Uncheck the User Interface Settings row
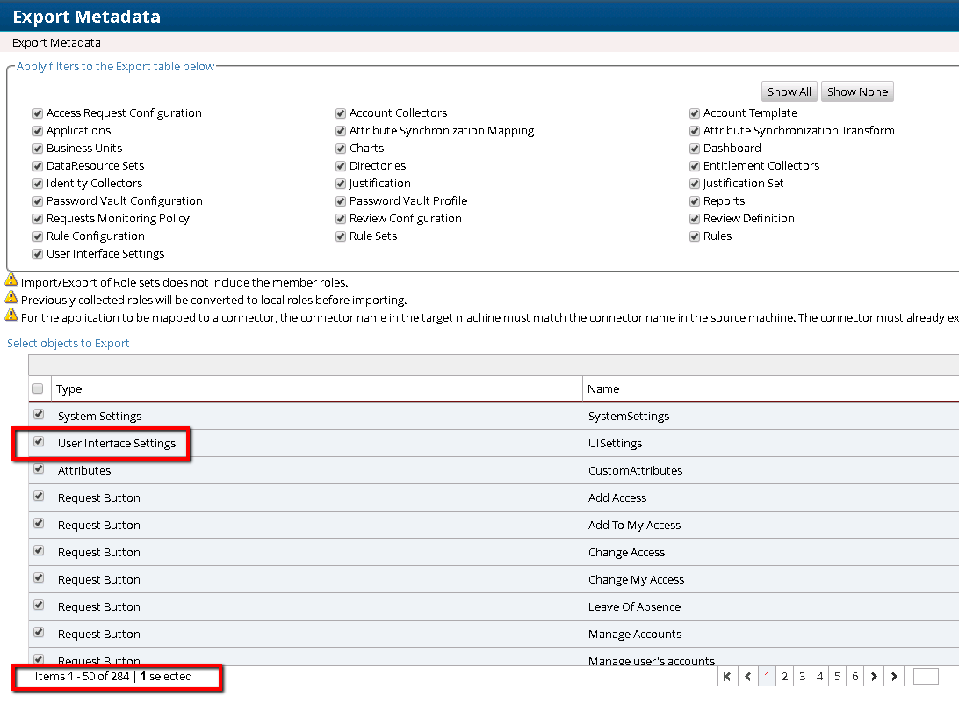Viewport: 959px width, 704px height. [x=39, y=442]
